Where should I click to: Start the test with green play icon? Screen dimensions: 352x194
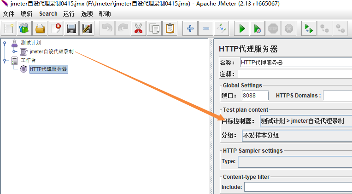(242, 29)
